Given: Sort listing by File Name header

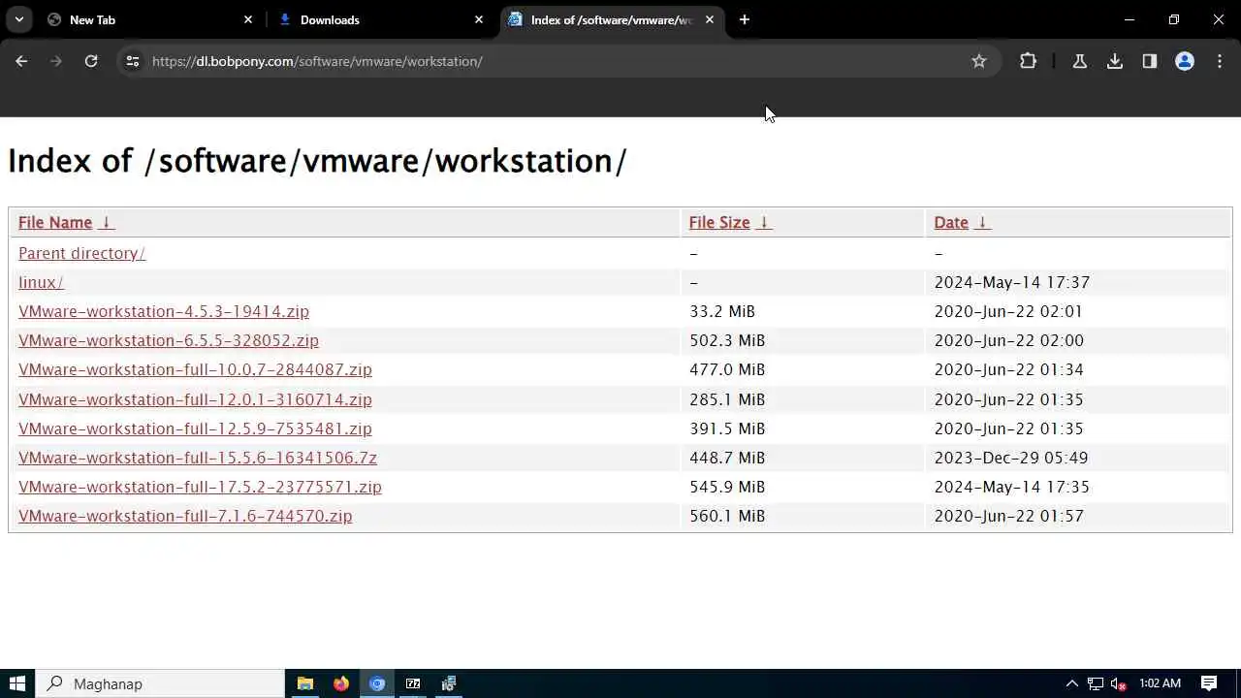Looking at the screenshot, I should coord(55,222).
